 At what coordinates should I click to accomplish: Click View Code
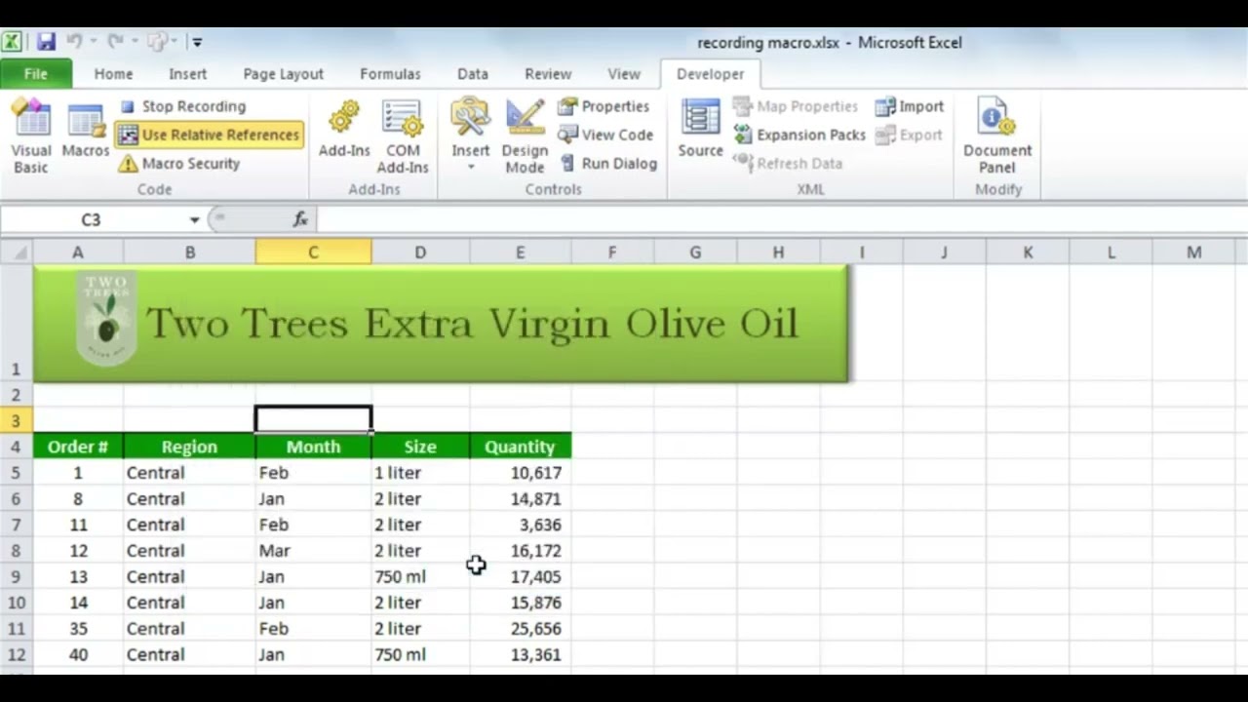coord(605,135)
